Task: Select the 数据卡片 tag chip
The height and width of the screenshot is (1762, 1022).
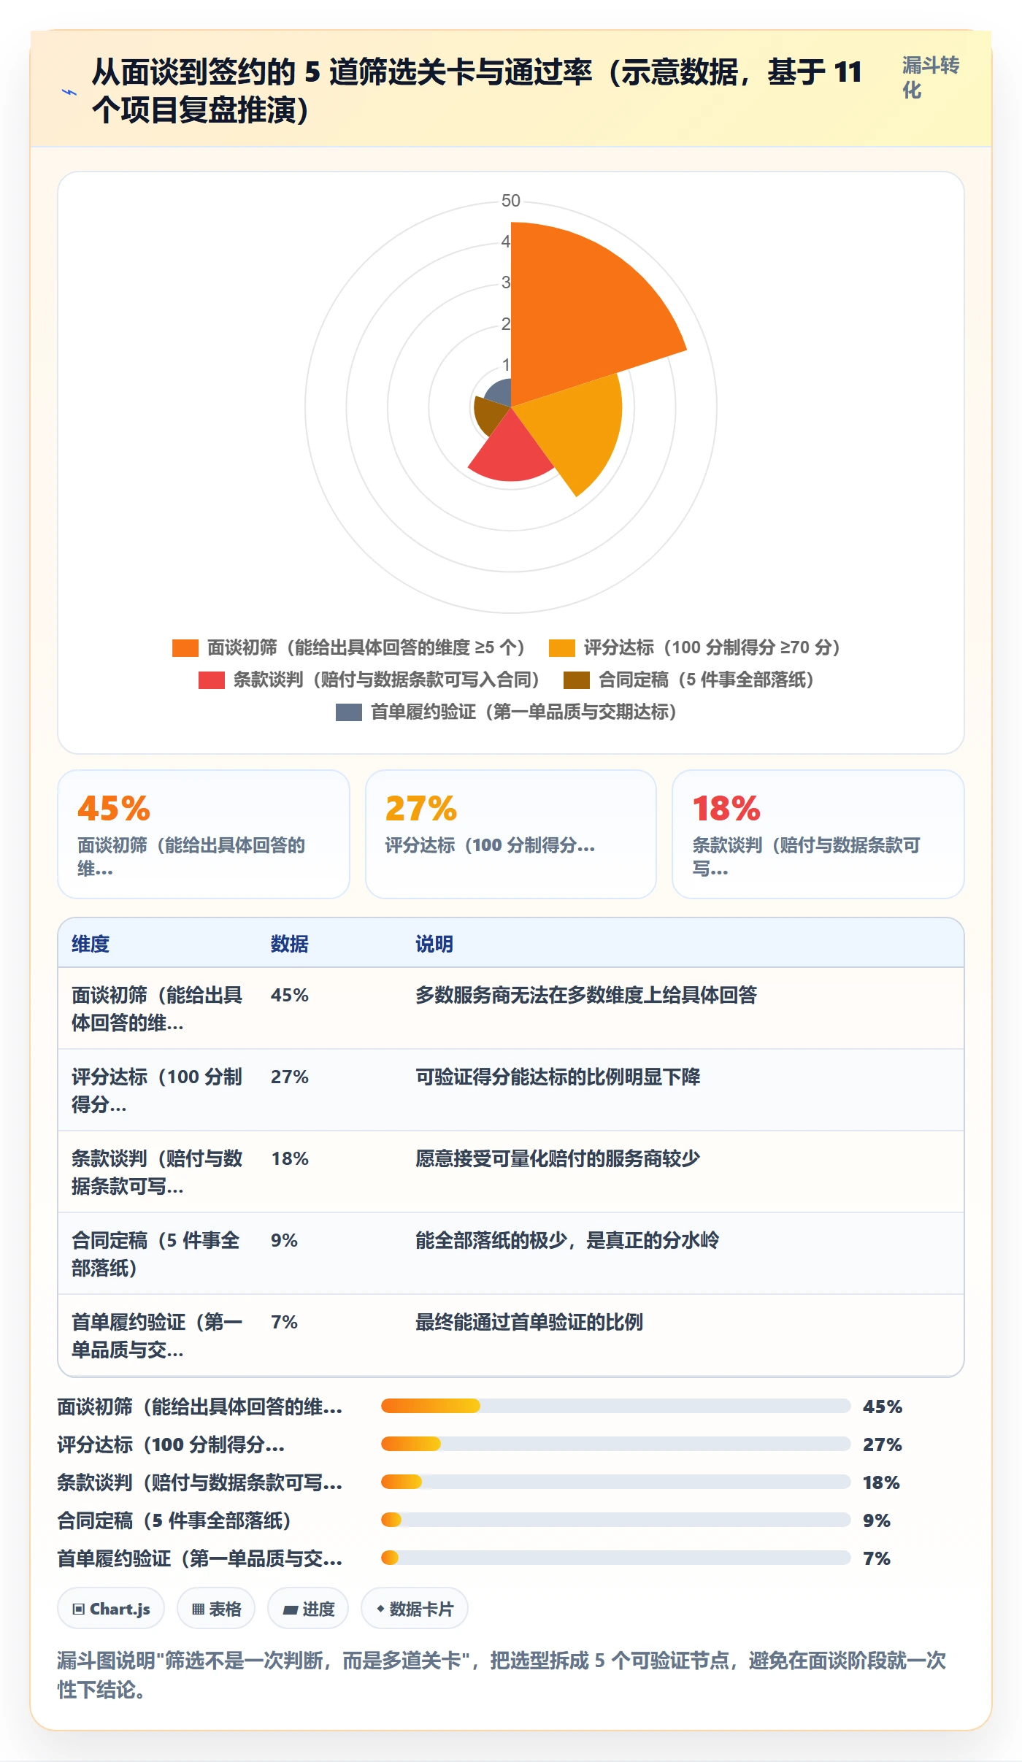Action: tap(415, 1608)
